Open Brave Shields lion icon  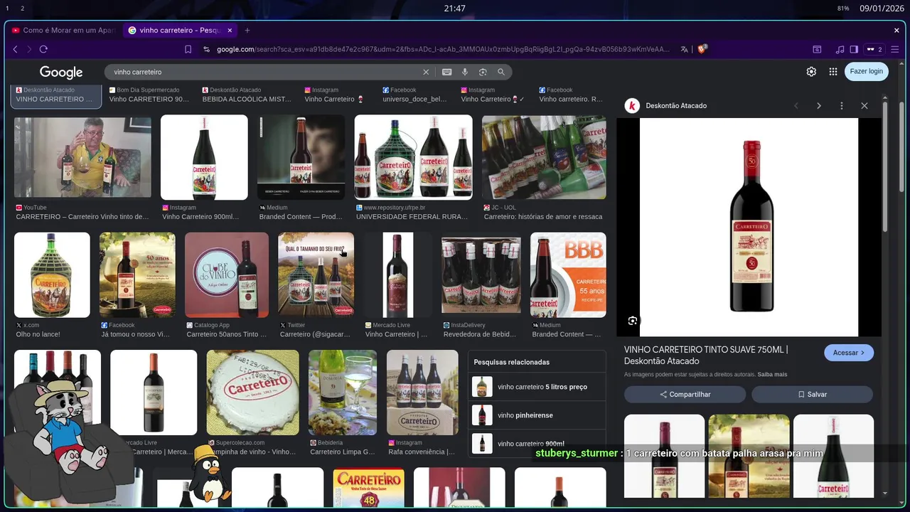[x=702, y=49]
